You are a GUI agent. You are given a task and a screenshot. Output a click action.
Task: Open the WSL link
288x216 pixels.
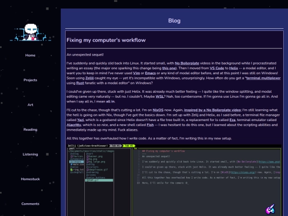(x=159, y=97)
